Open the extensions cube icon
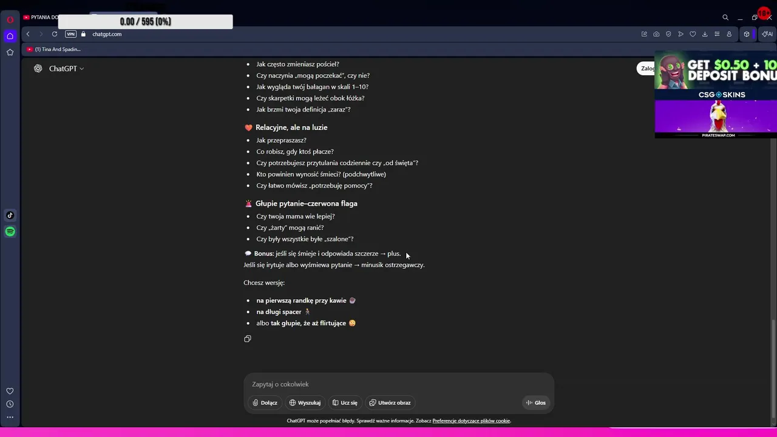The width and height of the screenshot is (777, 437). pyautogui.click(x=747, y=34)
